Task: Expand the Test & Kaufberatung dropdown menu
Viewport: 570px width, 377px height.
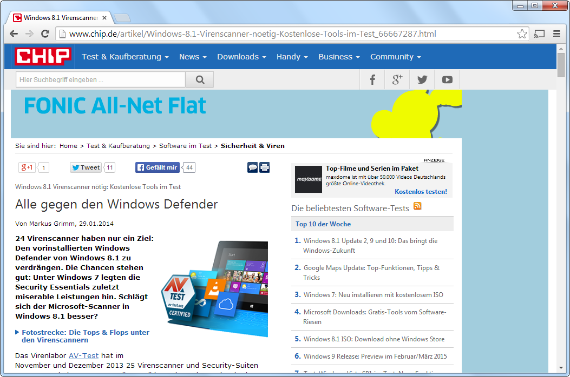Action: point(125,57)
